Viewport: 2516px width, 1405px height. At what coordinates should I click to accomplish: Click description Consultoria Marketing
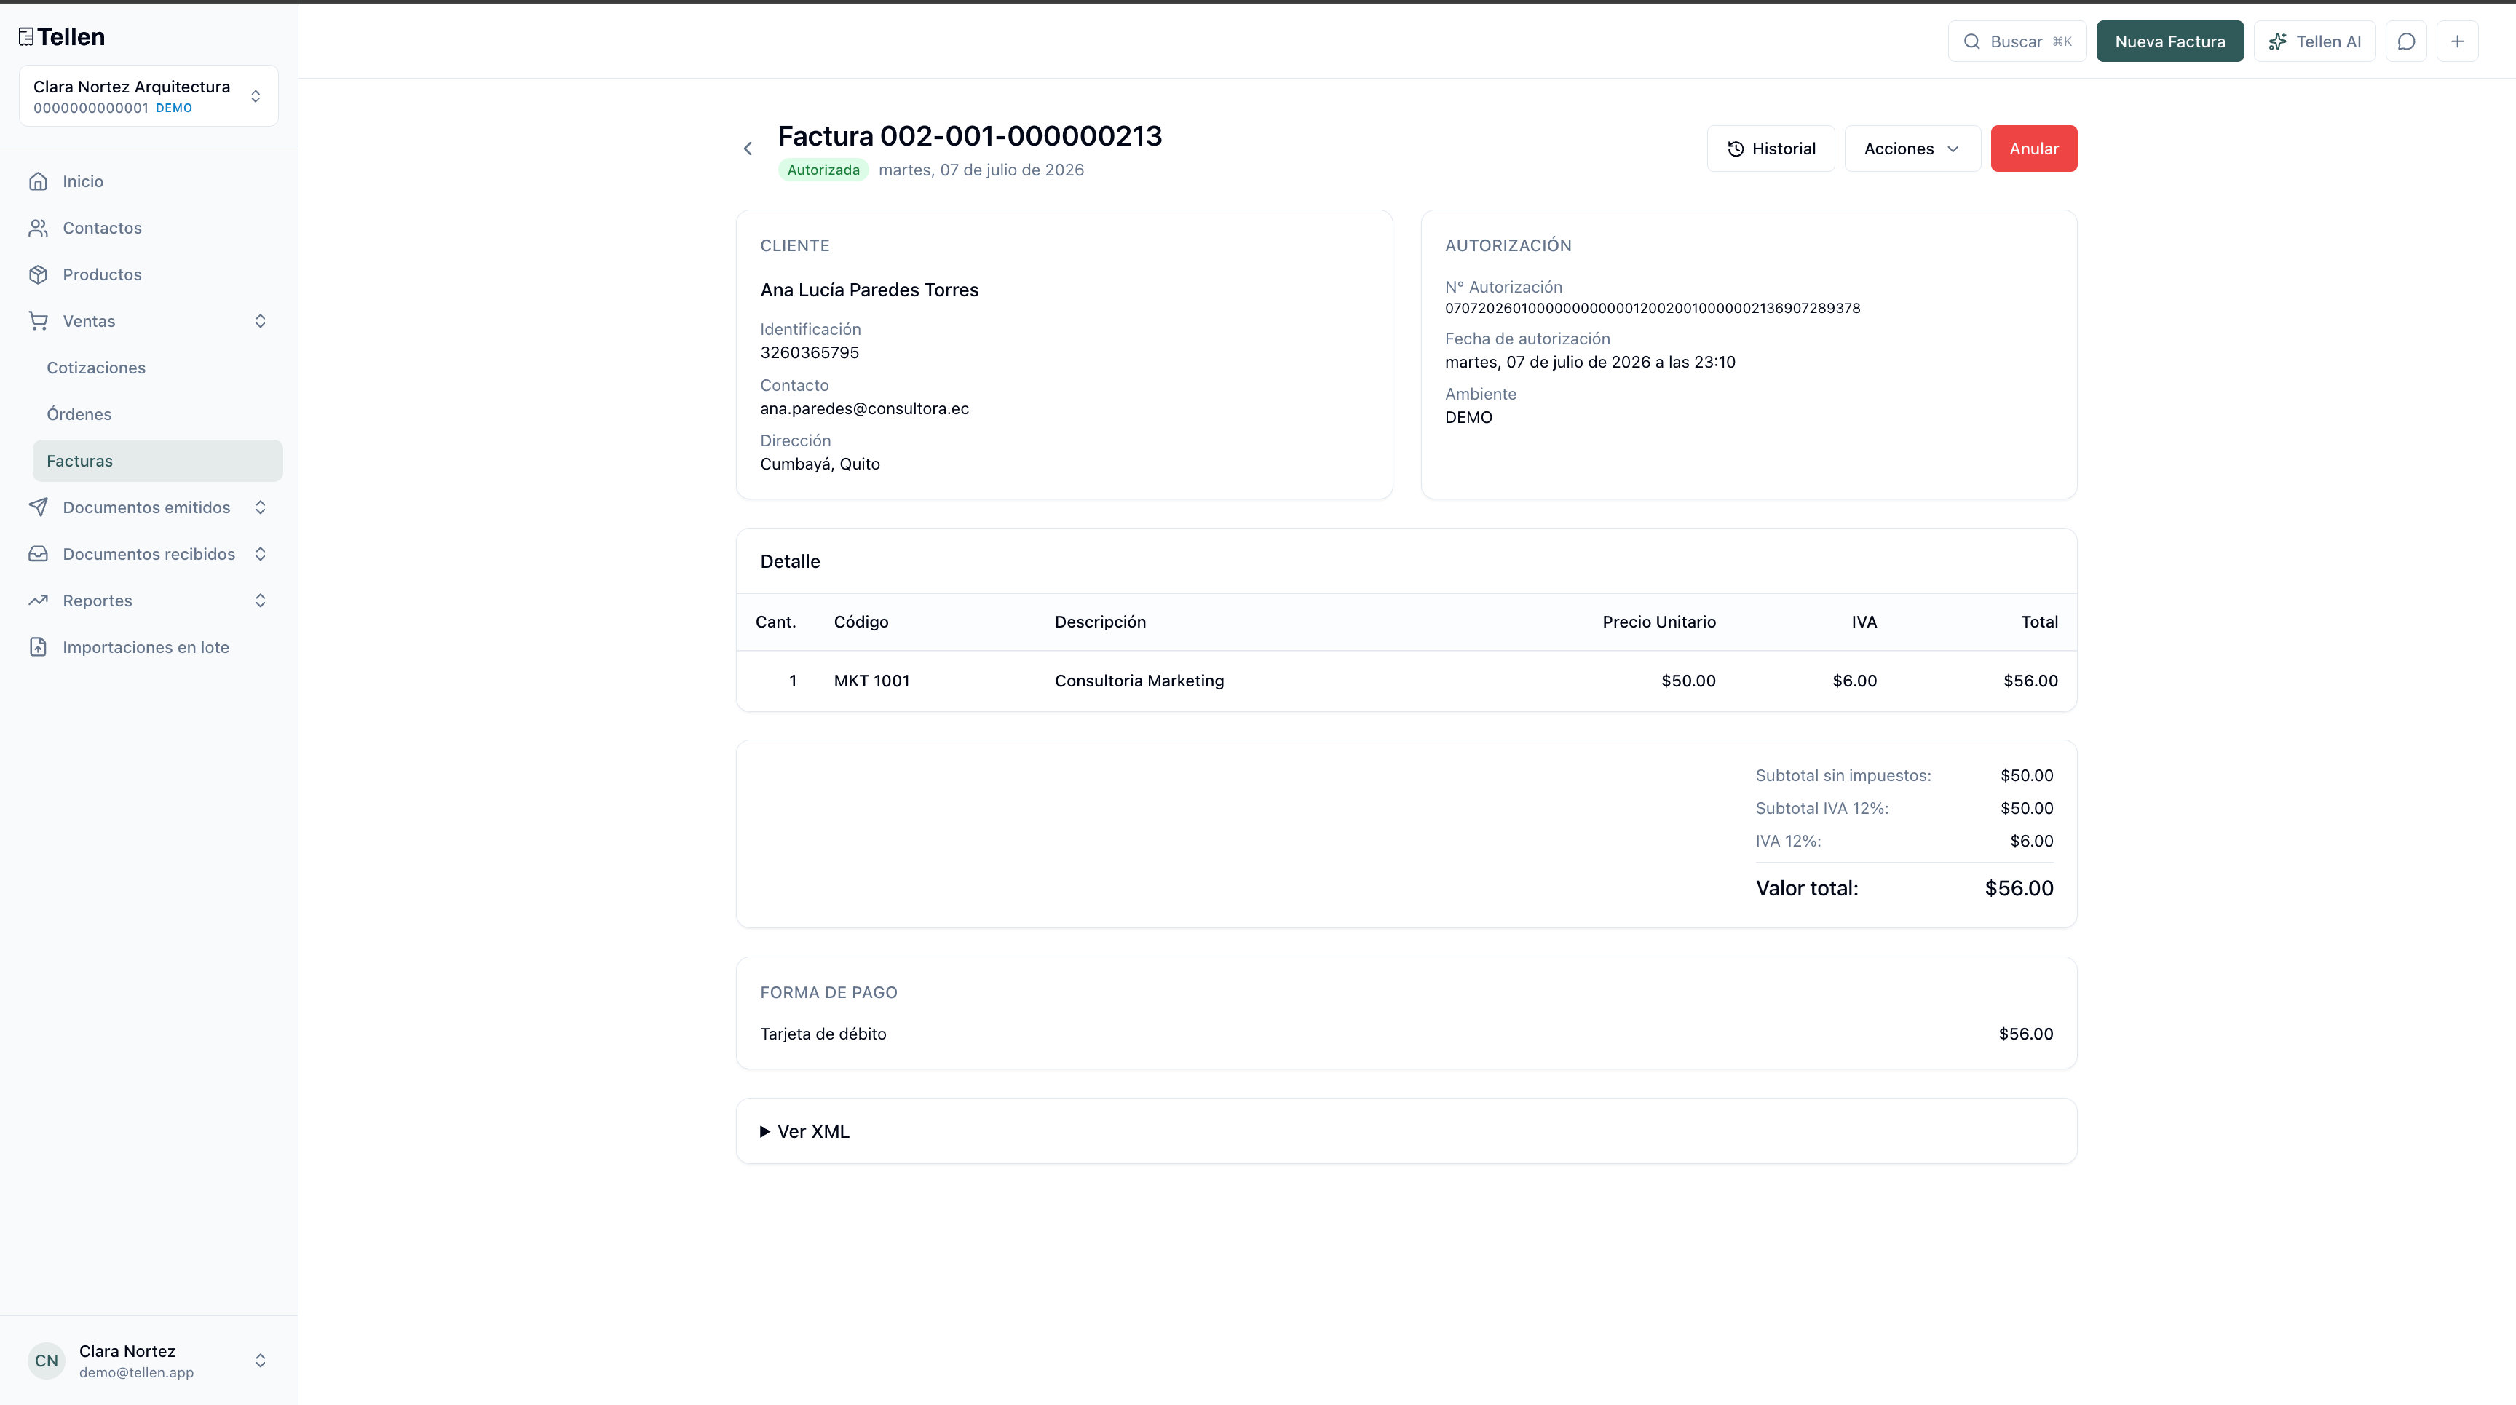[1139, 681]
